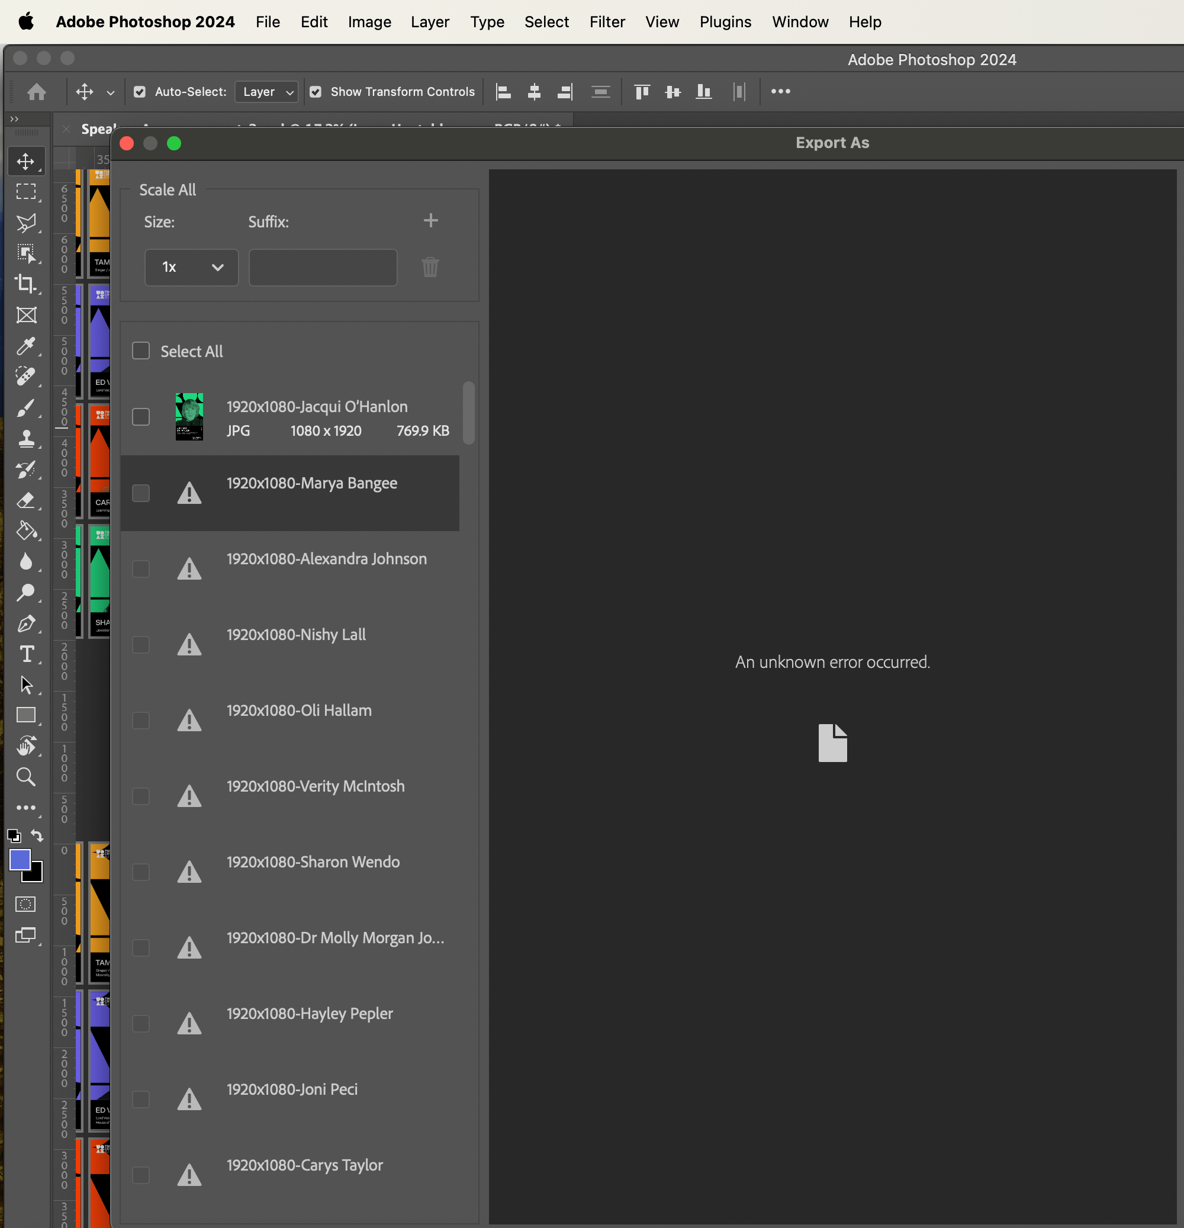Open the Auto-Select Layer dropdown
1184x1228 pixels.
266,91
